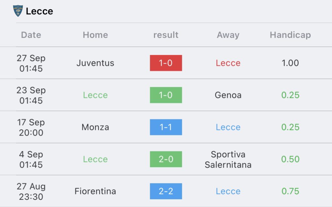Open the green 1-0 result against Genoa

(166, 95)
